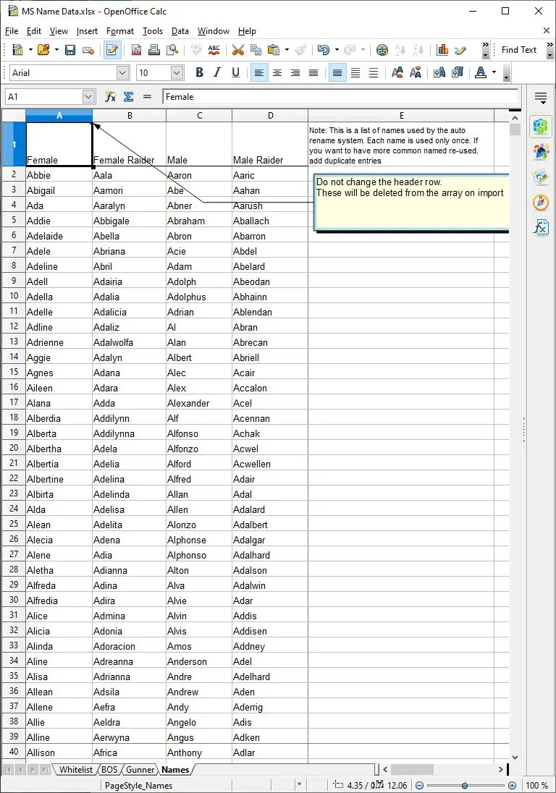The height and width of the screenshot is (793, 556).
Task: Click the zoom slider handle
Action: point(465,786)
